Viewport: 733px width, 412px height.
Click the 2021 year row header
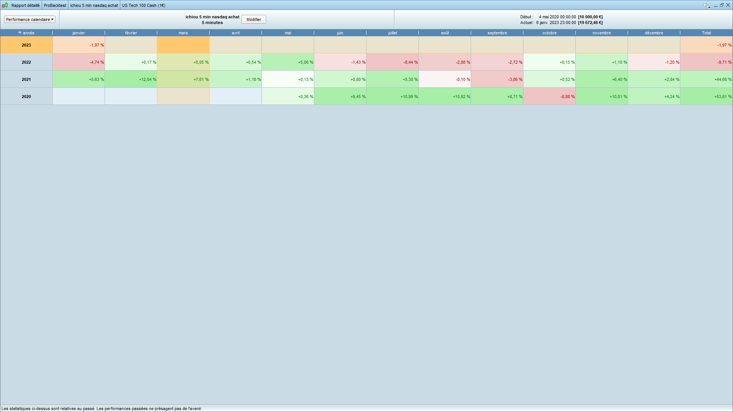click(x=26, y=79)
